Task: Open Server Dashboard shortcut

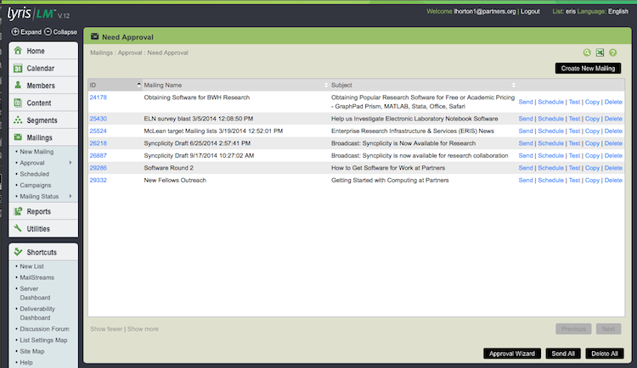Action: [35, 293]
